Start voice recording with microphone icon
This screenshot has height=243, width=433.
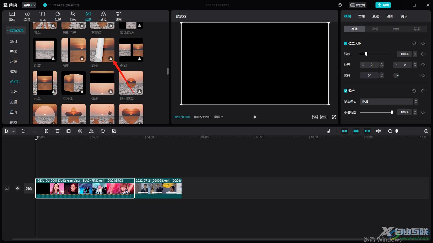(329, 131)
